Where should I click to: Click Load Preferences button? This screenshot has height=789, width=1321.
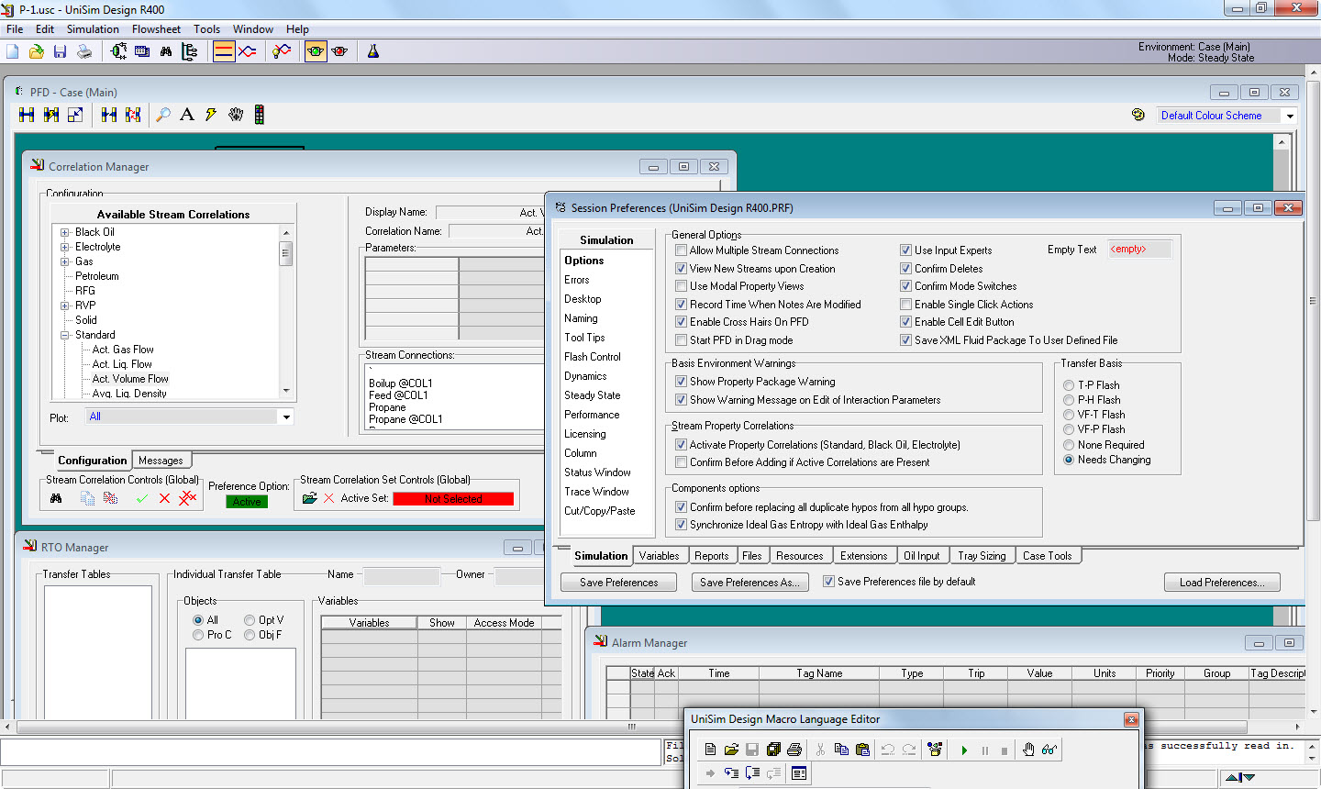point(1222,583)
